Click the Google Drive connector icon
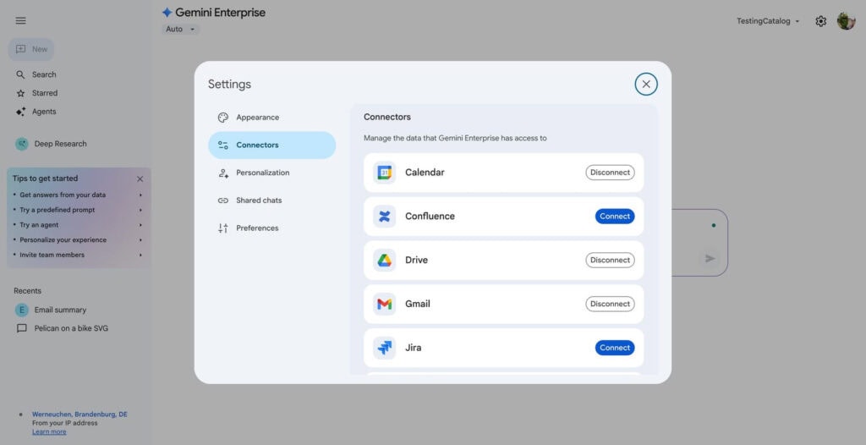The height and width of the screenshot is (445, 866). (x=385, y=261)
